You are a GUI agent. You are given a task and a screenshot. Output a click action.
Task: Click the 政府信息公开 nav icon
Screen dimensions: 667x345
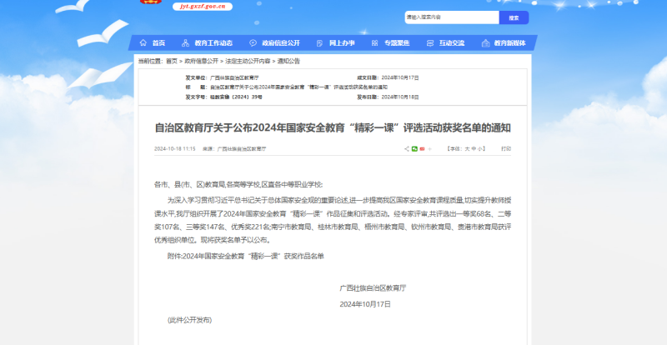pos(253,42)
